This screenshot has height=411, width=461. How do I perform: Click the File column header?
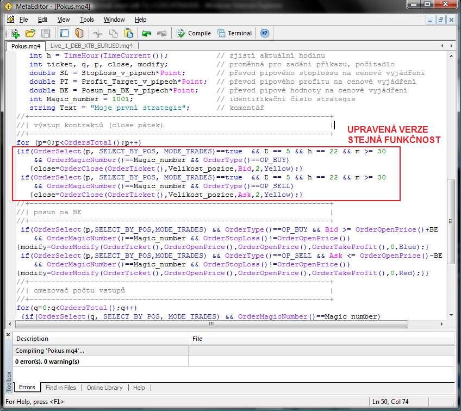click(x=321, y=339)
